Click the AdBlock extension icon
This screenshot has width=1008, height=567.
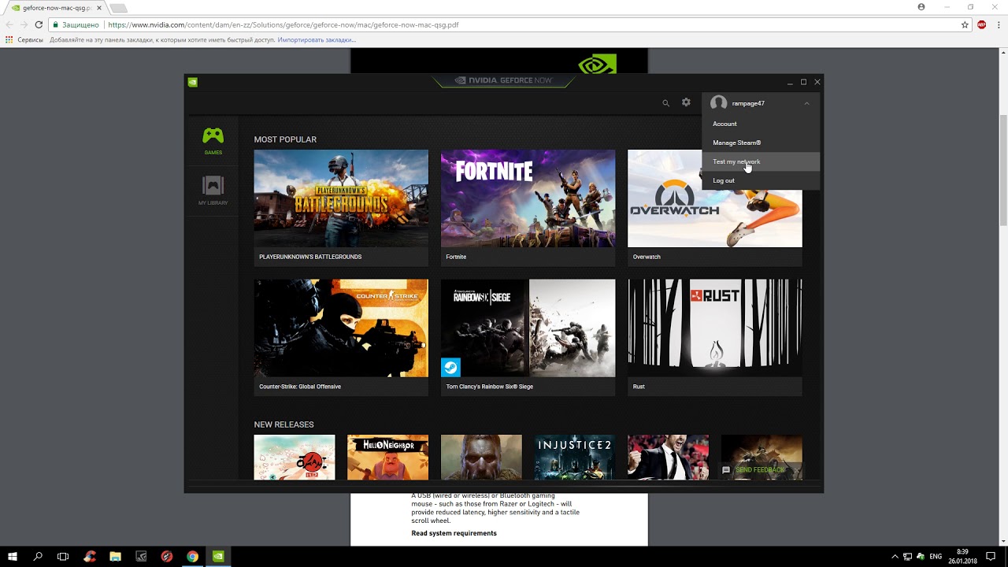click(x=981, y=24)
